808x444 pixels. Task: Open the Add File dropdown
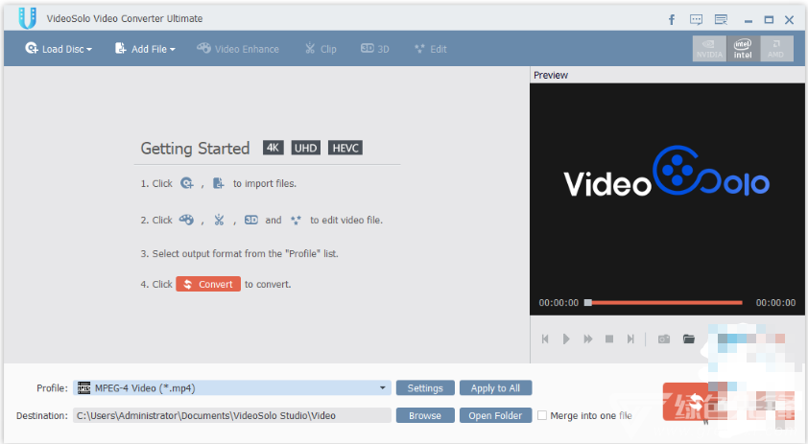(145, 49)
